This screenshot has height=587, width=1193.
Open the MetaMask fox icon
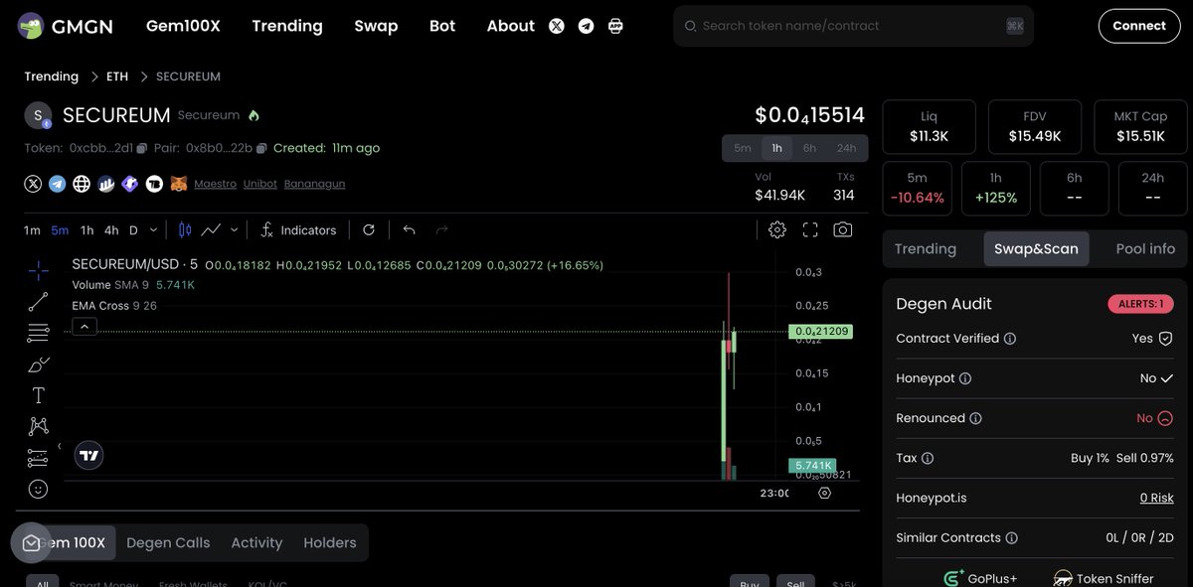[179, 184]
